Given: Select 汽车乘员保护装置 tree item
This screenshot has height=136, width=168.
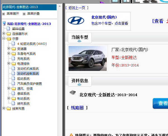Looking at the screenshot, I should [x=30, y=84].
